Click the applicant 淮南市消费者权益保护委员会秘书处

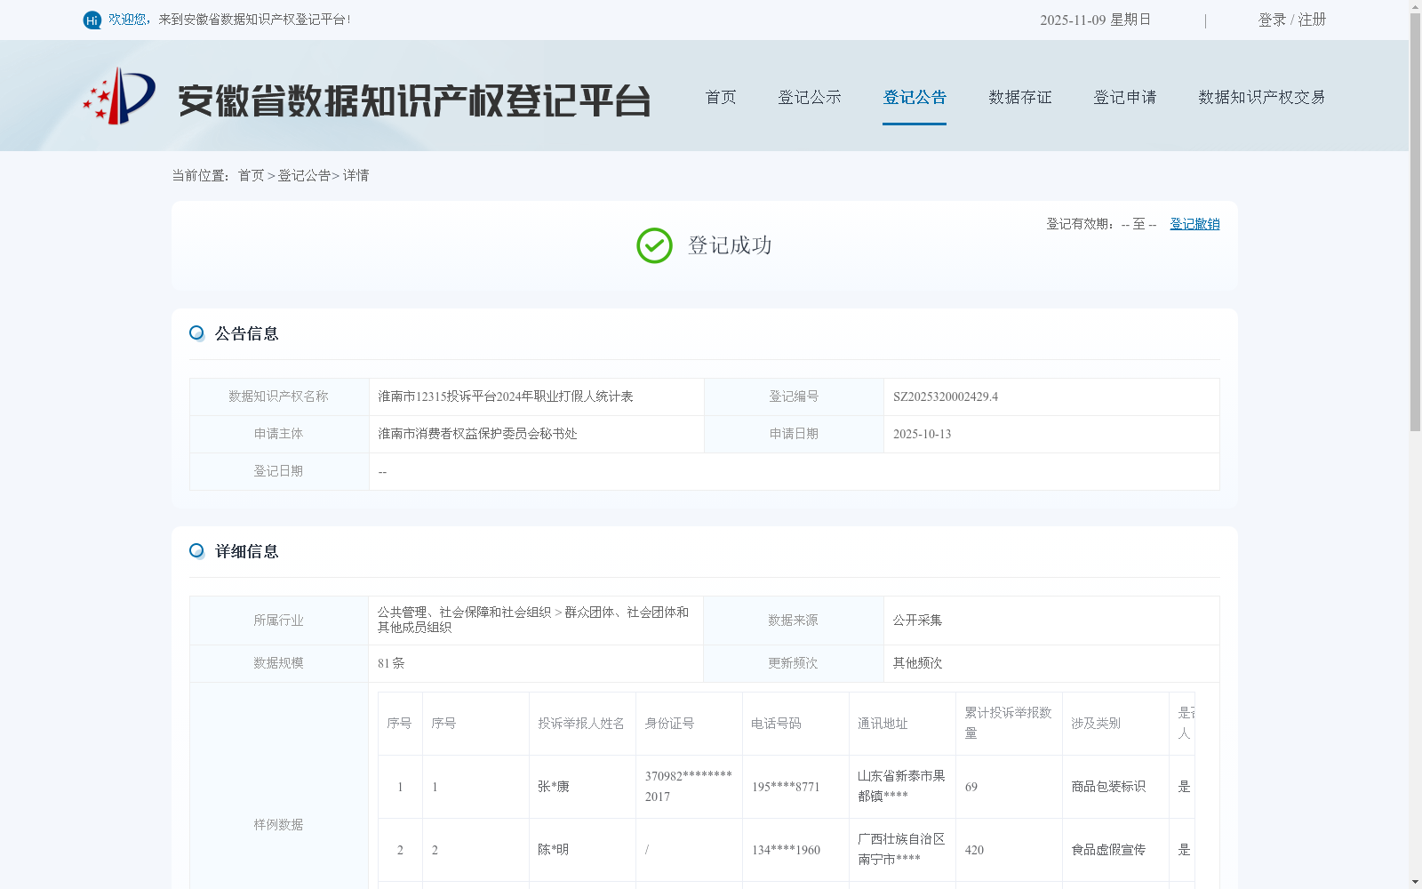(x=477, y=434)
